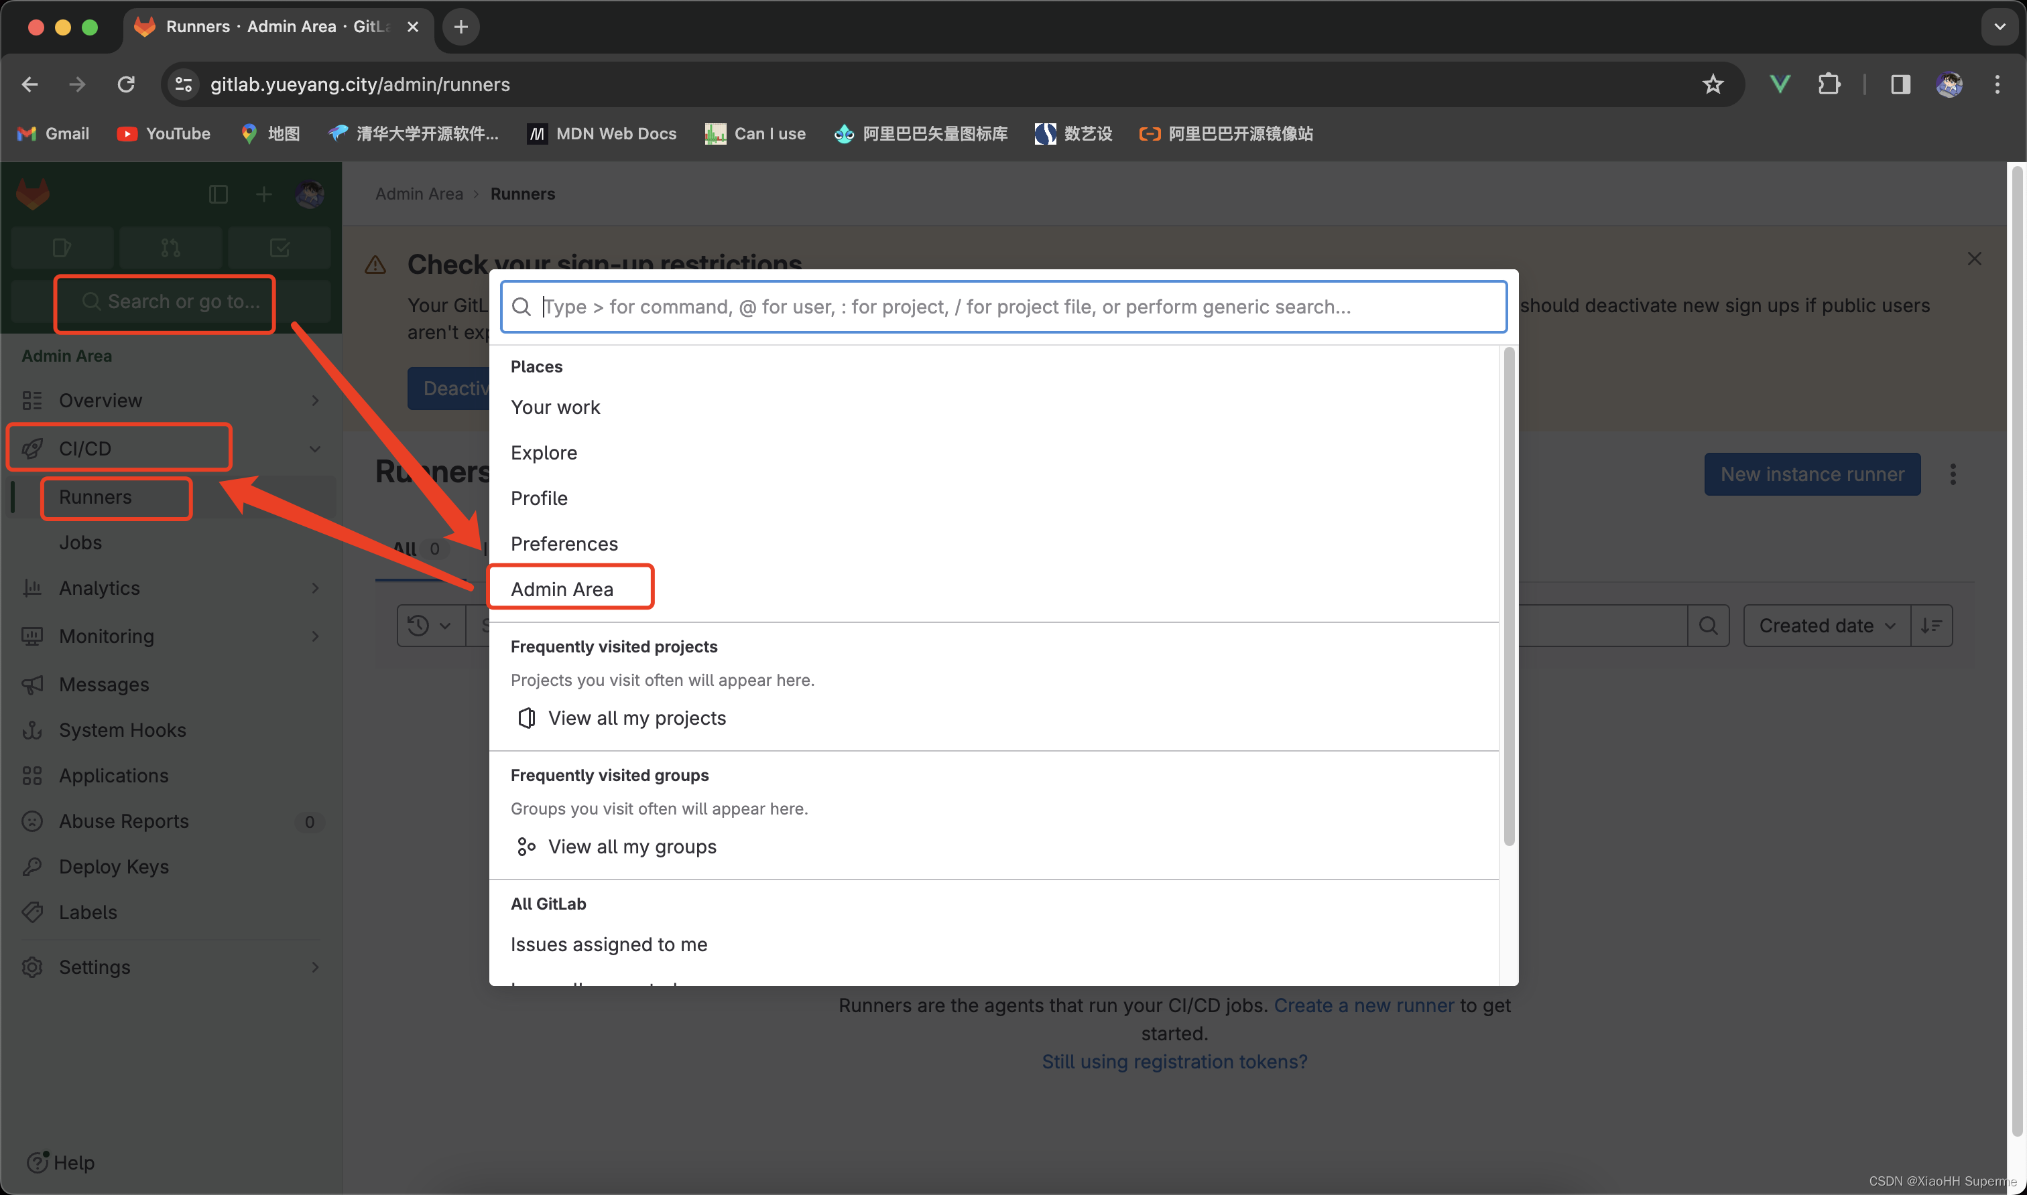The image size is (2027, 1195).
Task: Select Admin Area in Places list
Action: pyautogui.click(x=562, y=589)
